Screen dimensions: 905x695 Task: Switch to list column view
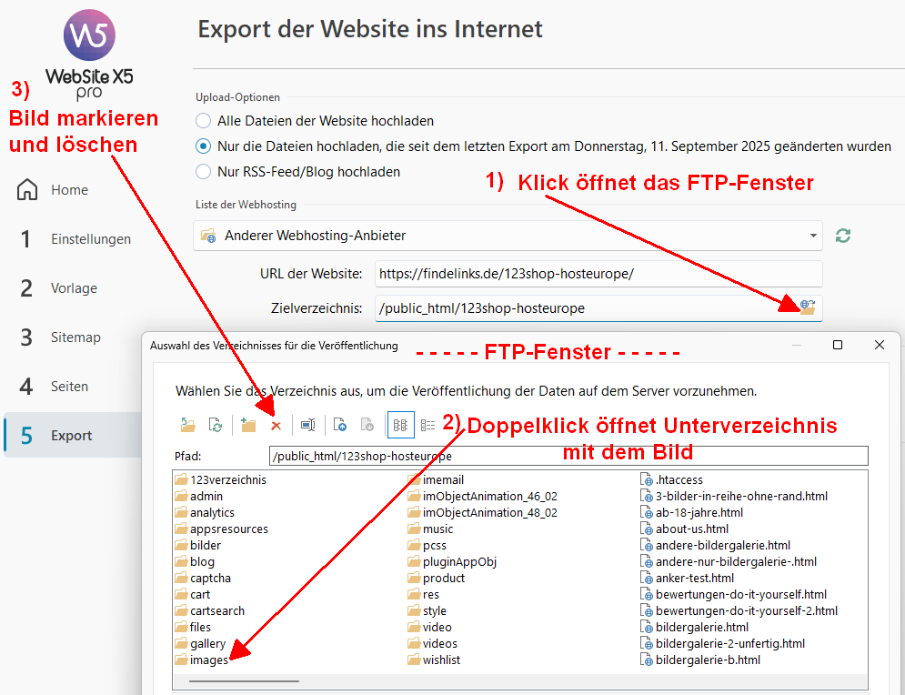click(400, 426)
